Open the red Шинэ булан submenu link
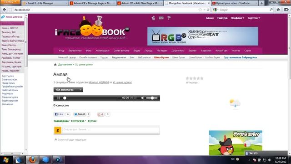 (x=161, y=57)
